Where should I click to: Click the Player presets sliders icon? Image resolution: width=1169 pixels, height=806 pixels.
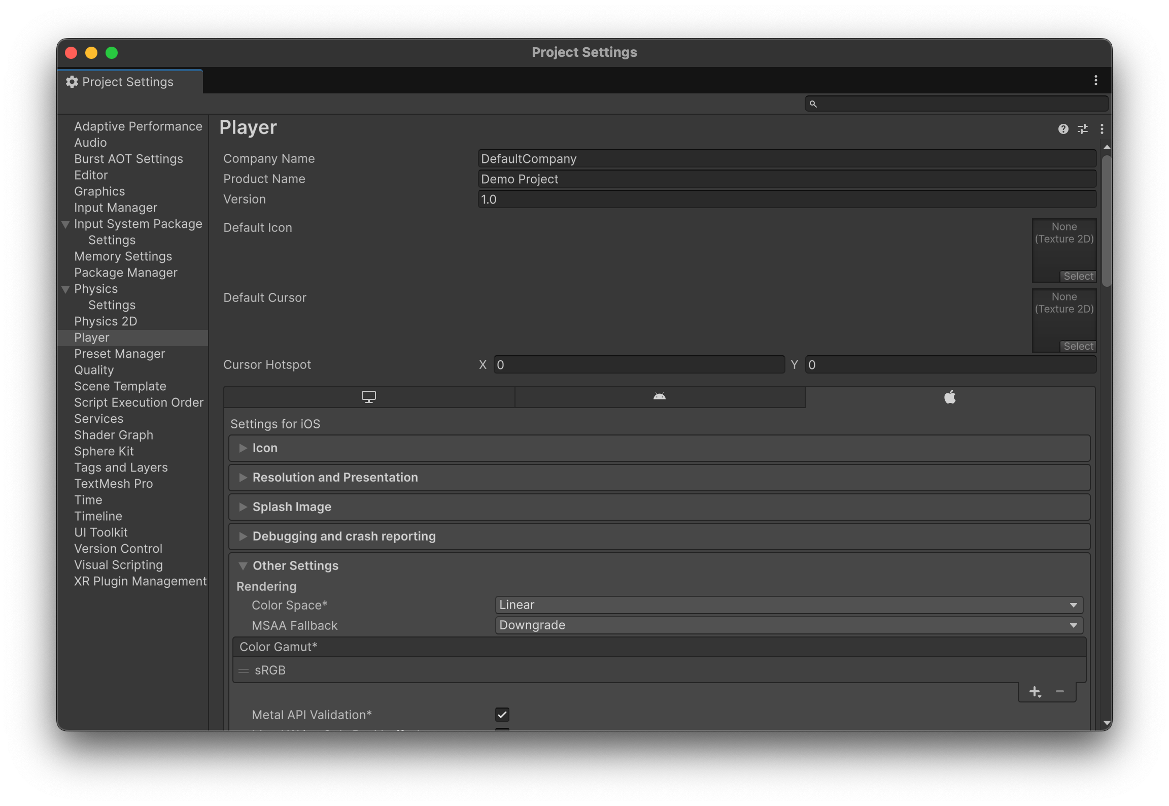tap(1083, 129)
